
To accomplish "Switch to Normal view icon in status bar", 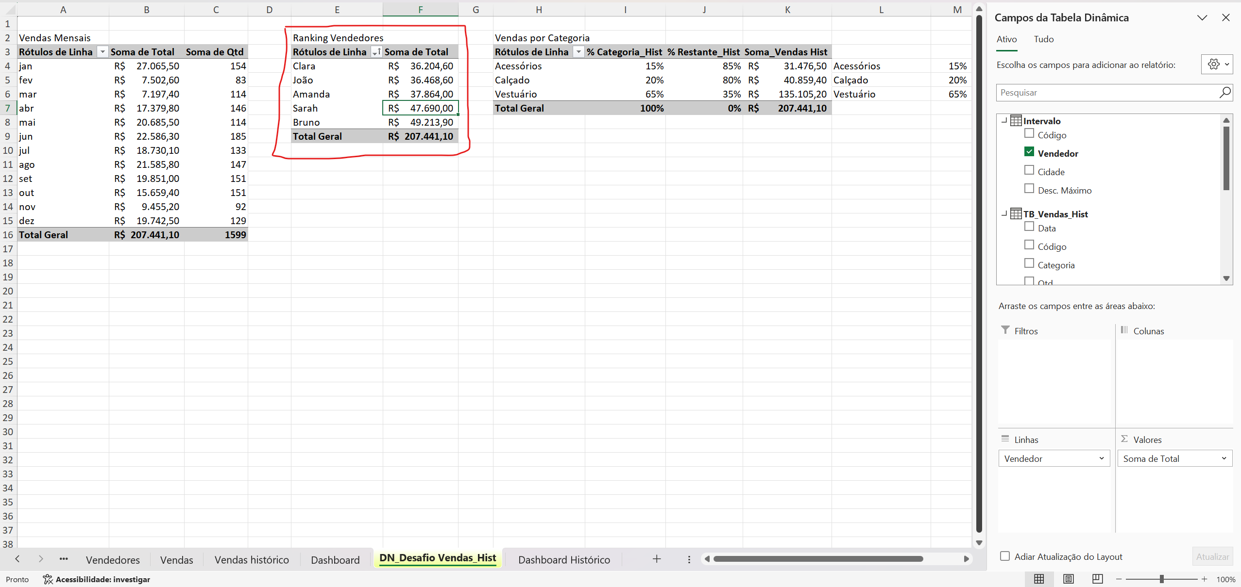I will (1038, 579).
